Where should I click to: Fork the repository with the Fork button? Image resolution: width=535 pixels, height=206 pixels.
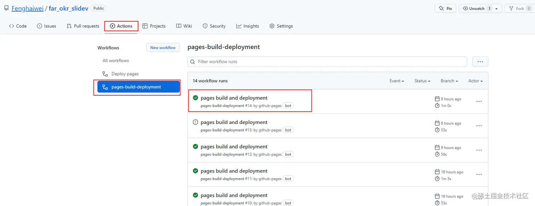[520, 8]
